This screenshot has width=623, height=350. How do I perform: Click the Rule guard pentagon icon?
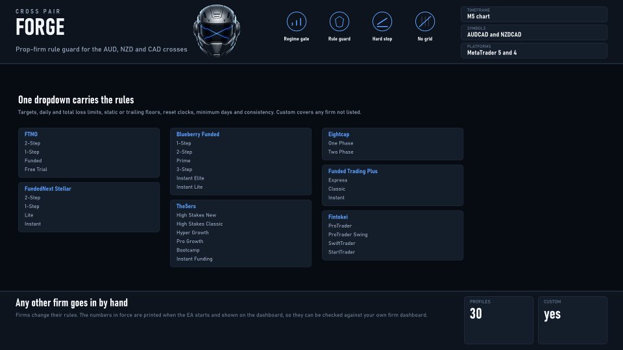coord(339,21)
